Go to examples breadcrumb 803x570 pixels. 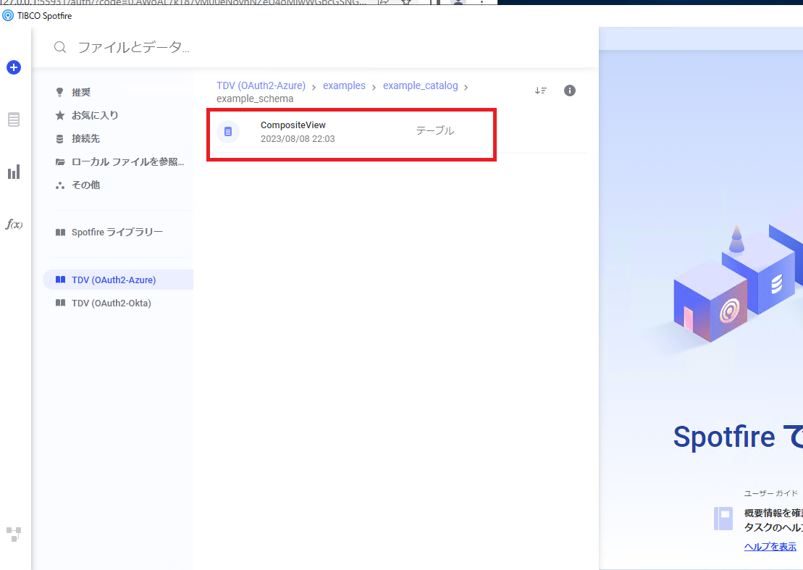click(x=344, y=85)
